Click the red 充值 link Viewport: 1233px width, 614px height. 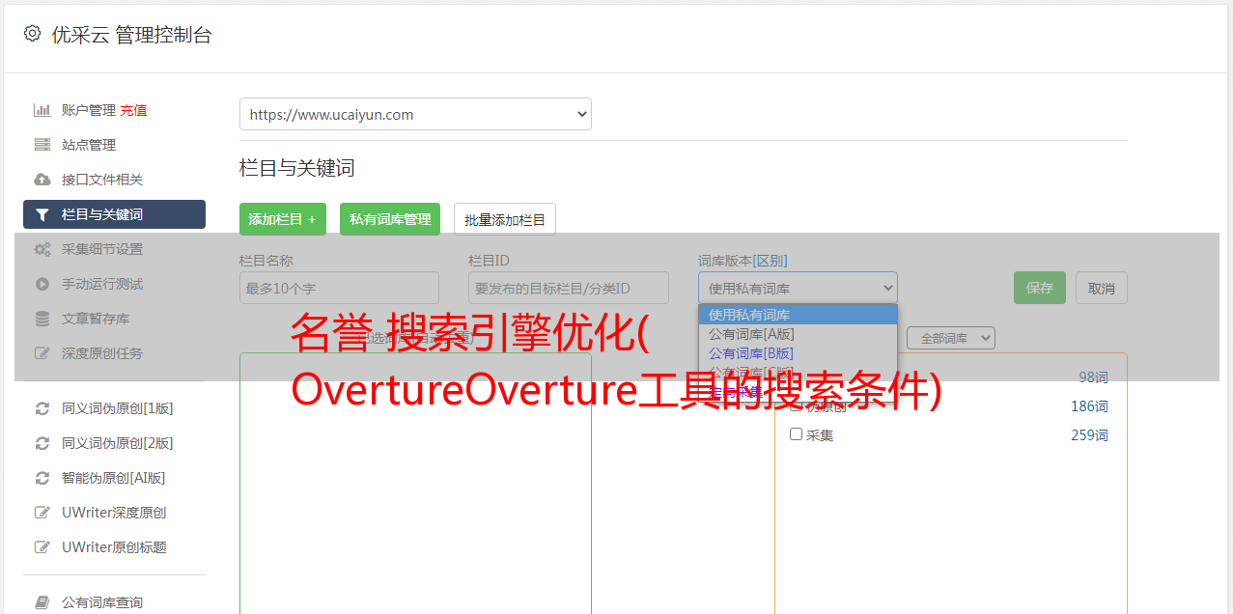click(x=133, y=110)
